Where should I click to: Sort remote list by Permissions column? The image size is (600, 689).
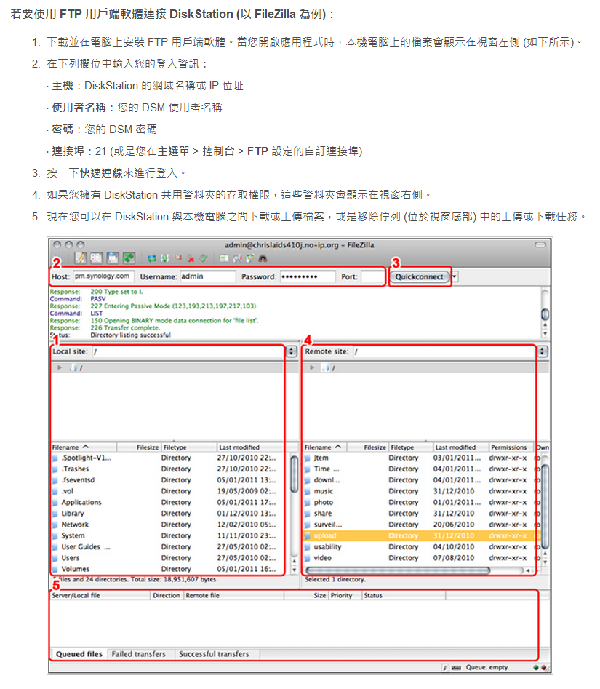coord(511,447)
